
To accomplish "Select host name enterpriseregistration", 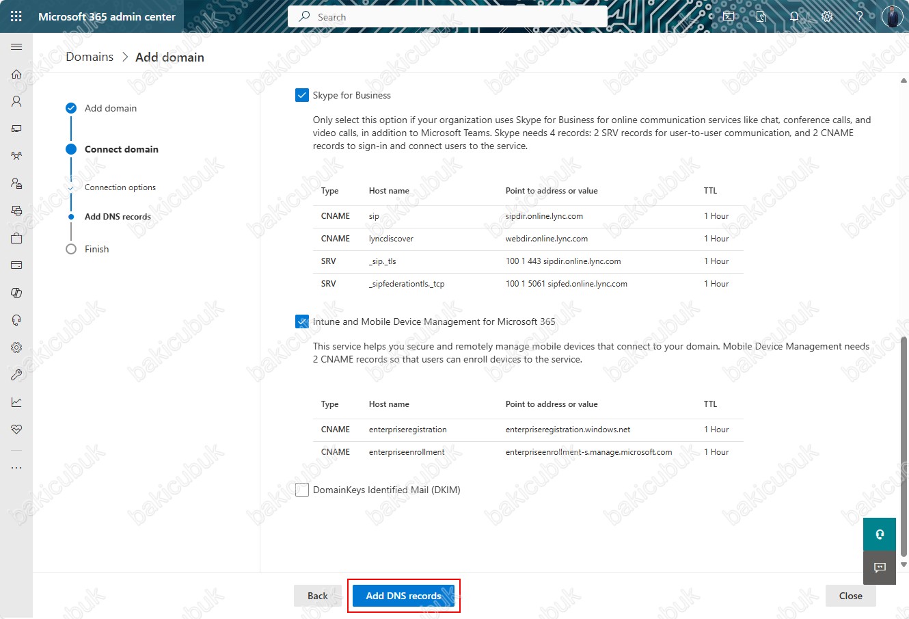I will tap(408, 430).
